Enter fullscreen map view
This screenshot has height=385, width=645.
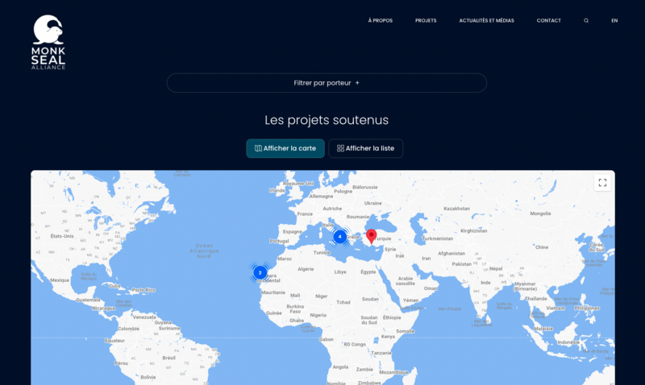click(602, 183)
